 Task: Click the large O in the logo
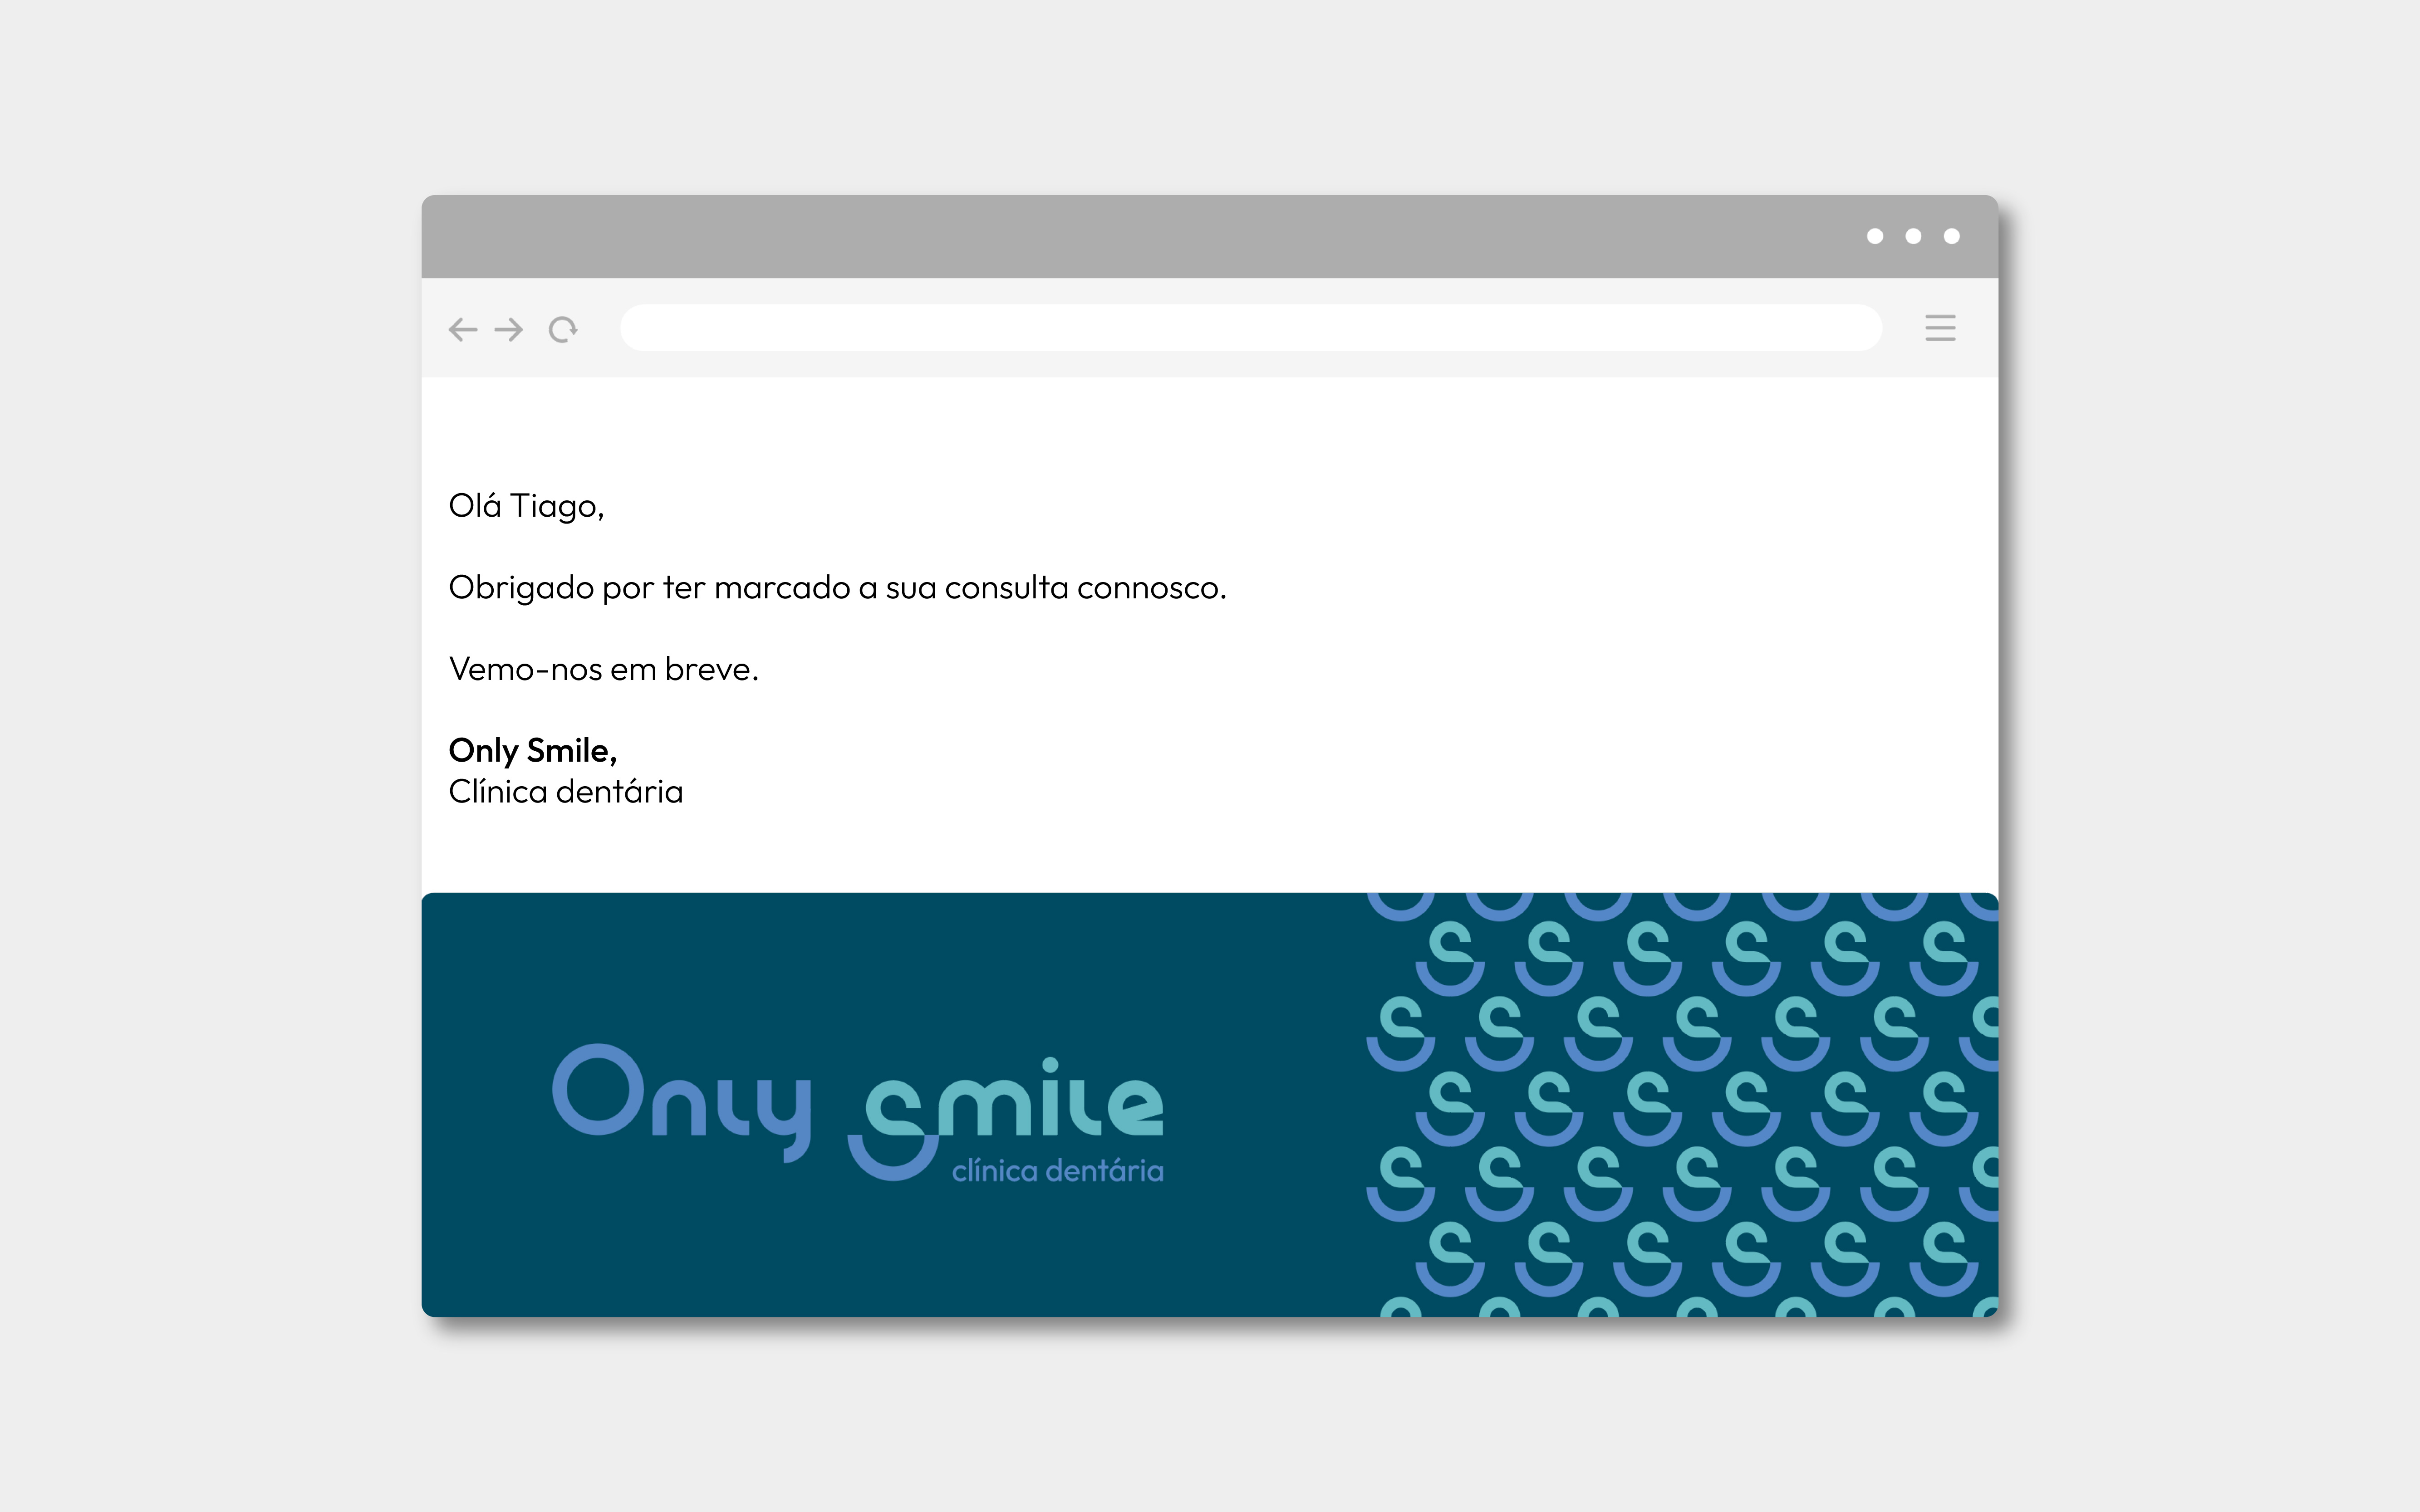(598, 1090)
